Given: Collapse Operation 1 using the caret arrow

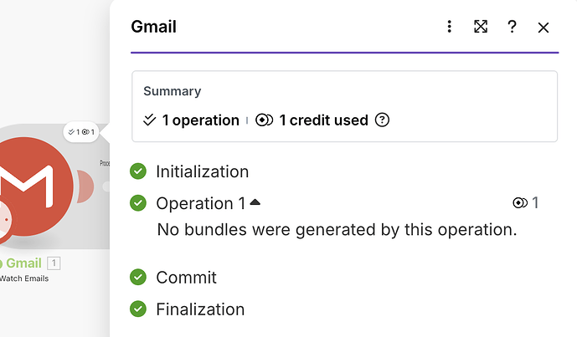Looking at the screenshot, I should click(255, 202).
